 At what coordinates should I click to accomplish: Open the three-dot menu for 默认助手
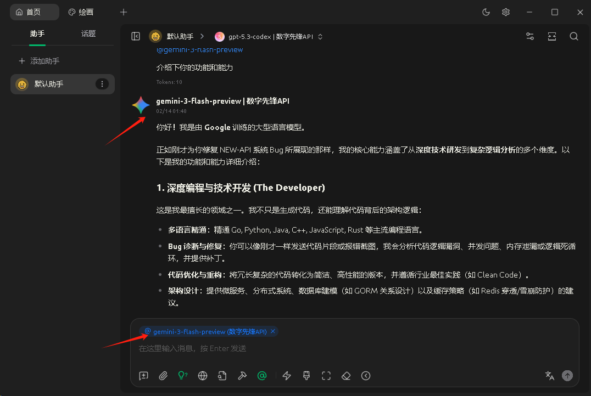click(102, 84)
